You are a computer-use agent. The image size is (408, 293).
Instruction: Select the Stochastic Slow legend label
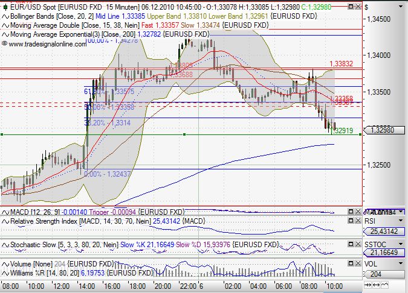[33, 245]
